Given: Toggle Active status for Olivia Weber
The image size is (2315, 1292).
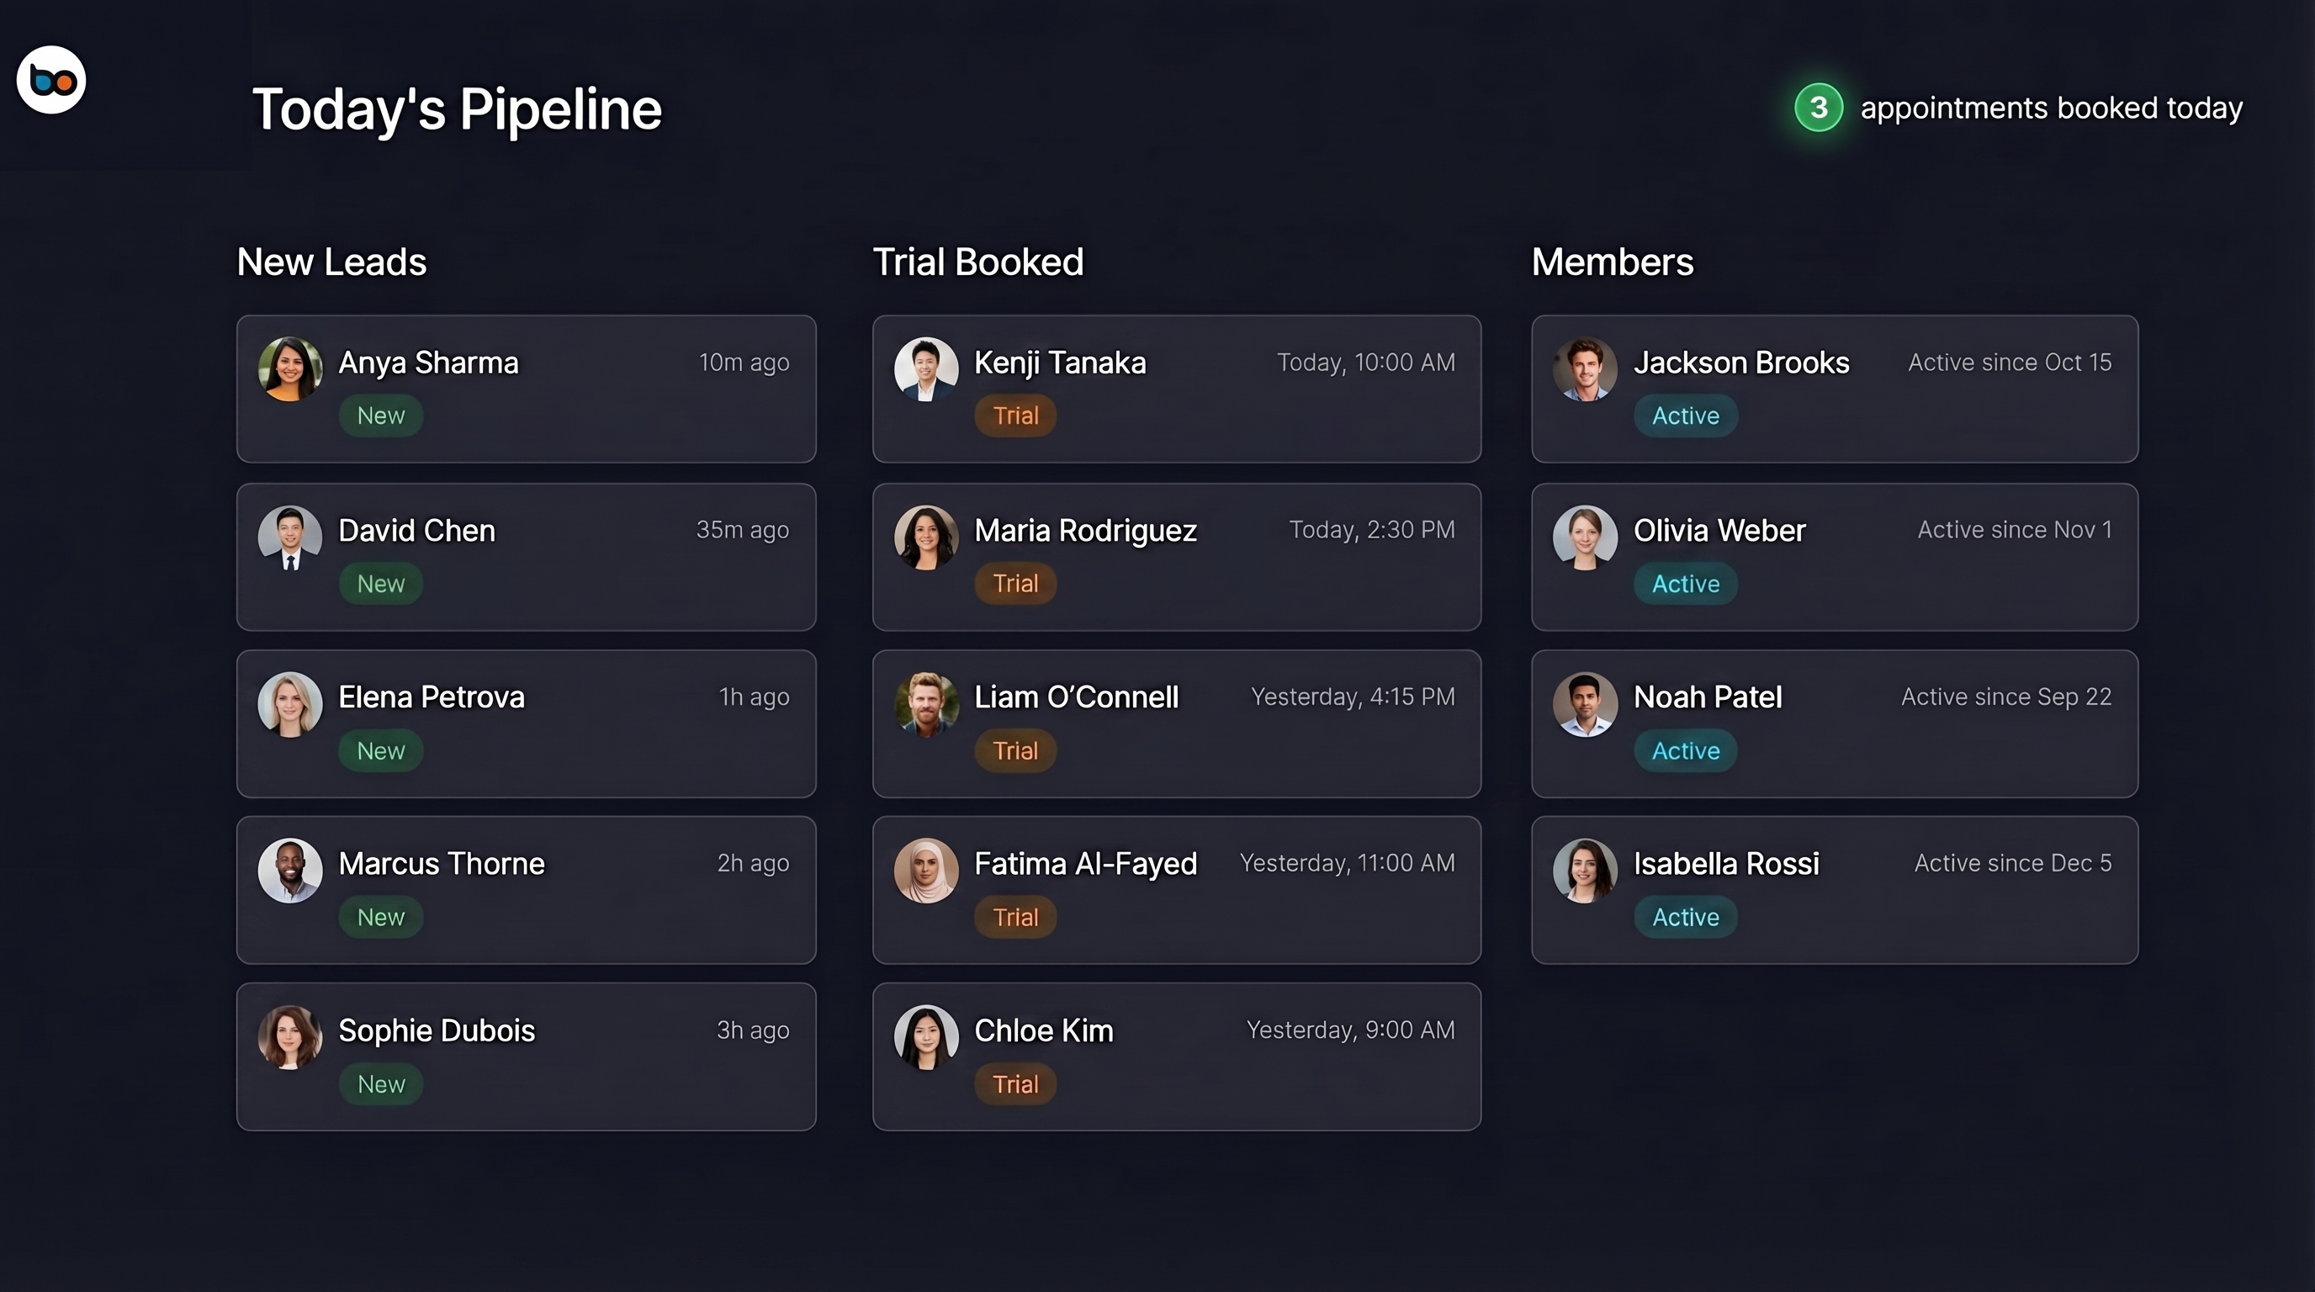Looking at the screenshot, I should 1685,583.
